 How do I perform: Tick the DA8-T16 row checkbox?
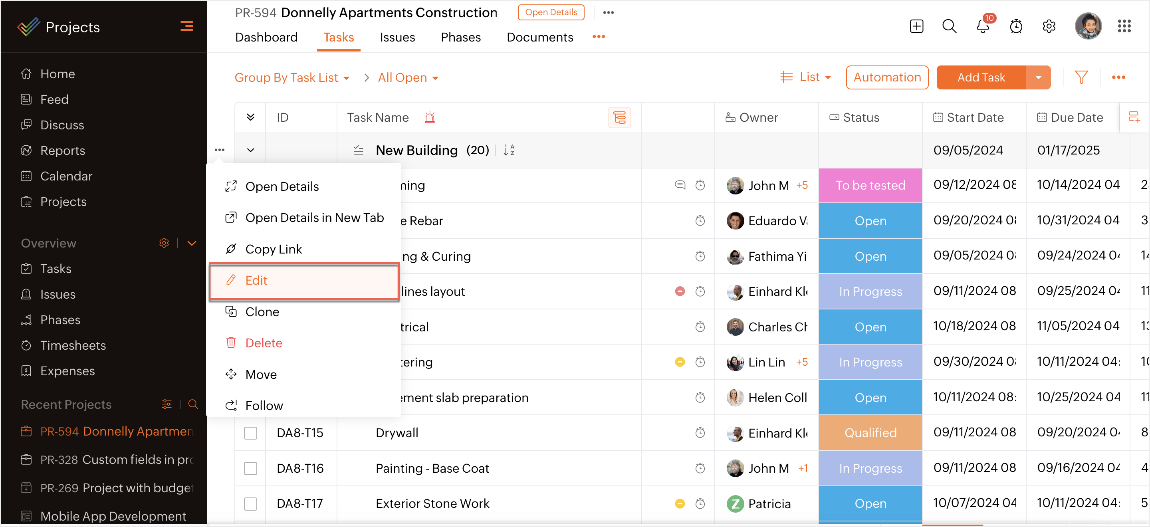[x=250, y=468]
